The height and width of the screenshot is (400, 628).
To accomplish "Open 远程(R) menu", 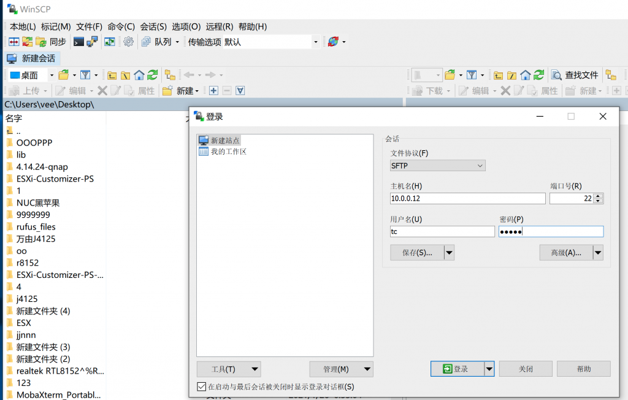I will 220,27.
